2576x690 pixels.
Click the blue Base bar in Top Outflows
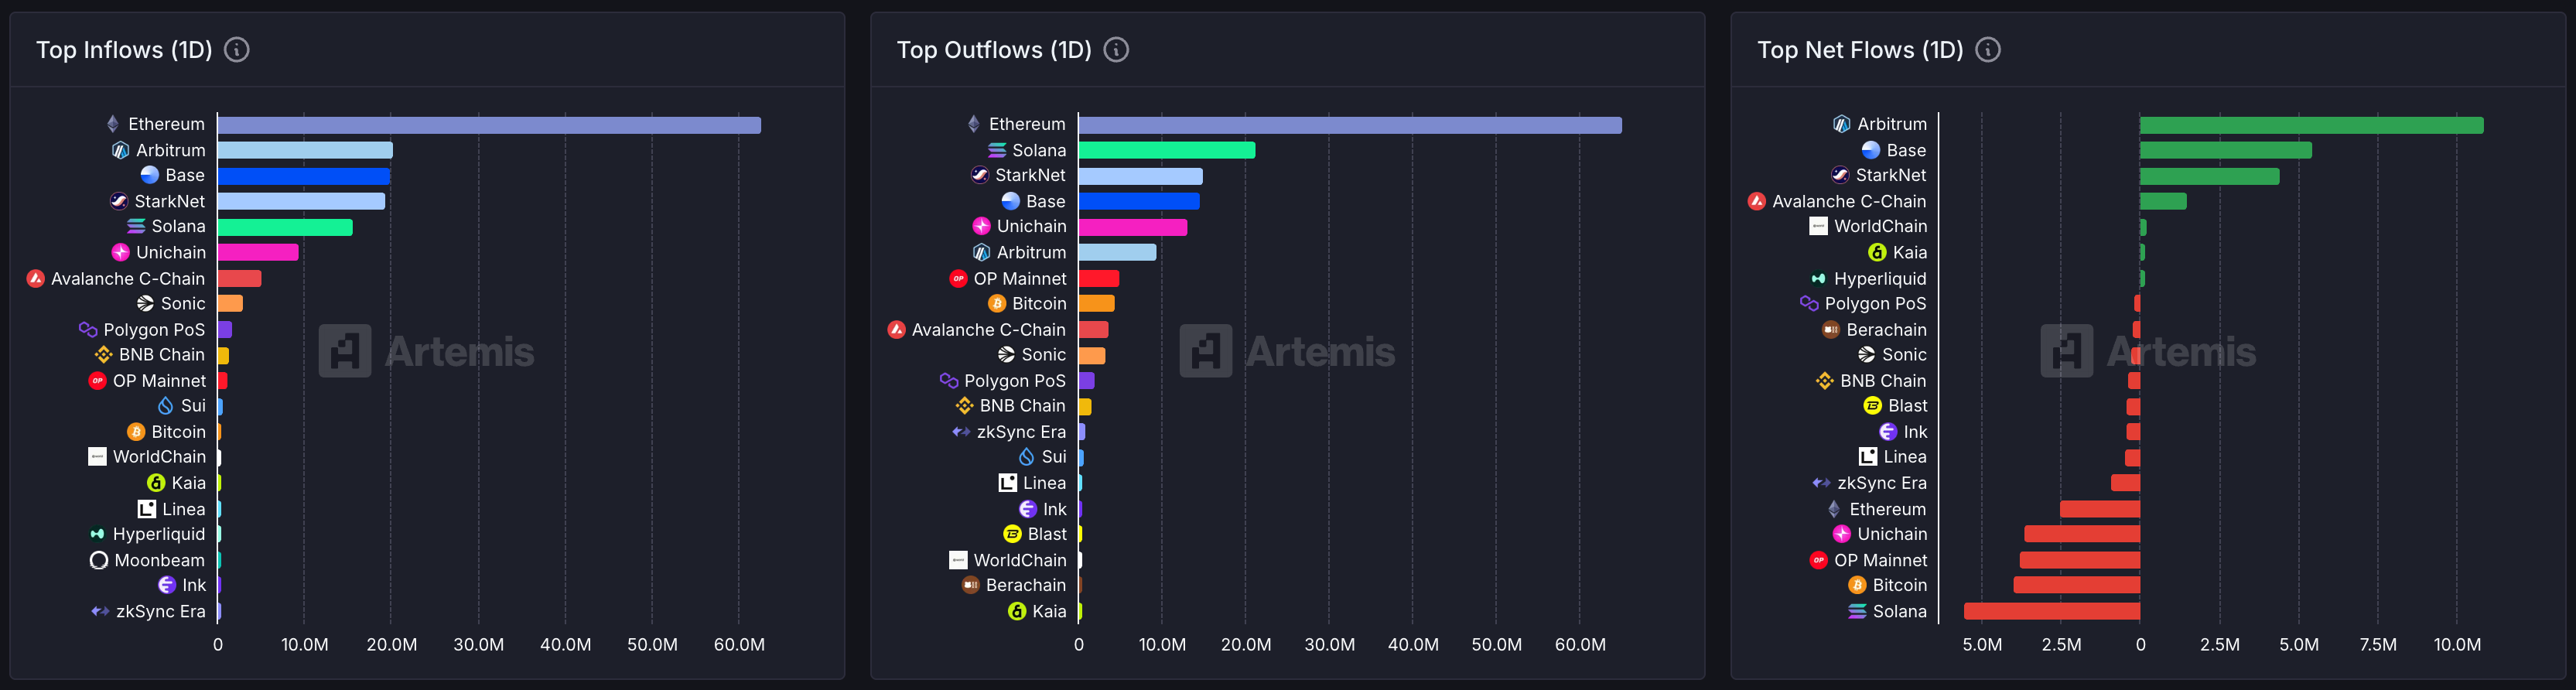coord(1139,201)
